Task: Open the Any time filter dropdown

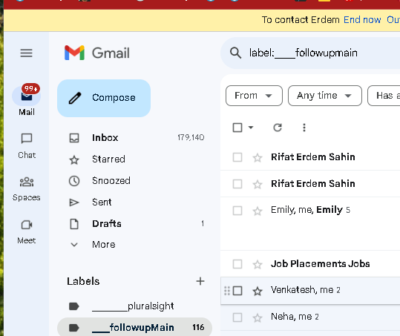Action: 325,96
